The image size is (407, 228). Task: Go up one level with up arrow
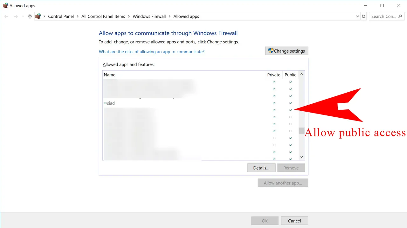30,16
